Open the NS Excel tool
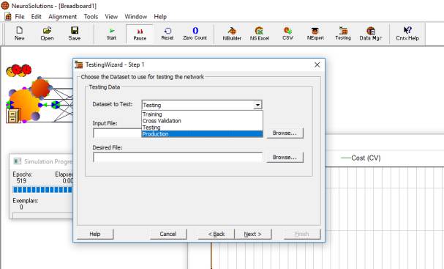Screen dimensions: 444x269 [x=260, y=34]
